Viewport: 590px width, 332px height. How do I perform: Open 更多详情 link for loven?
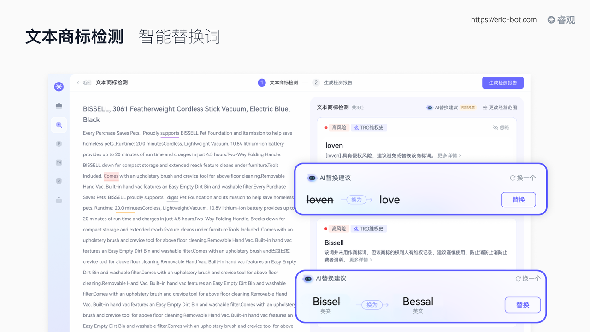tap(449, 155)
